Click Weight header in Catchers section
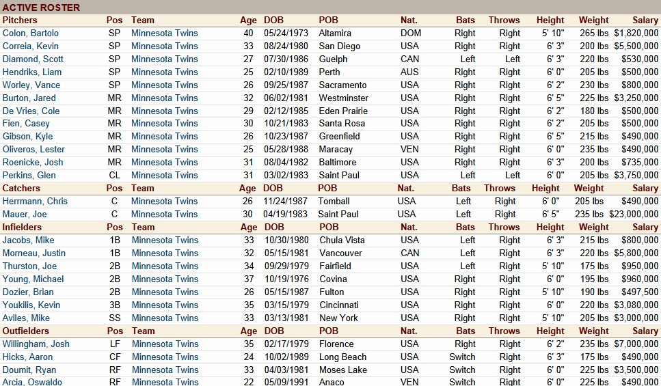 (589, 189)
